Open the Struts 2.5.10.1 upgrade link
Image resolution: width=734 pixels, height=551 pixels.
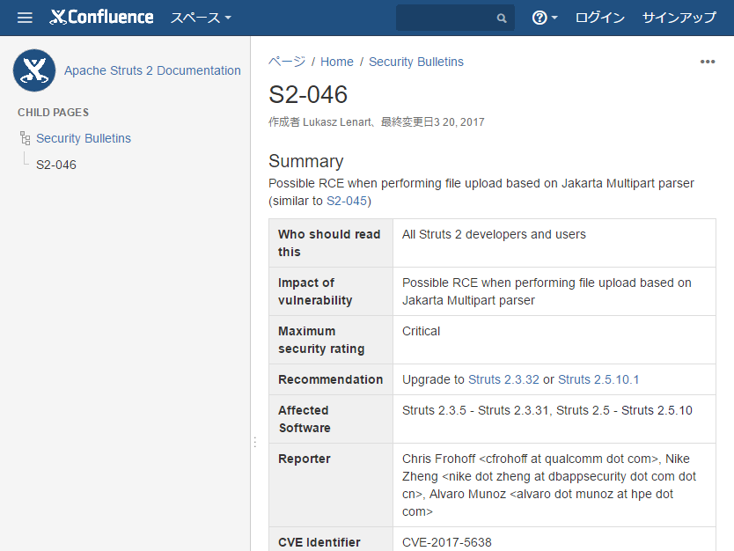[x=598, y=379]
